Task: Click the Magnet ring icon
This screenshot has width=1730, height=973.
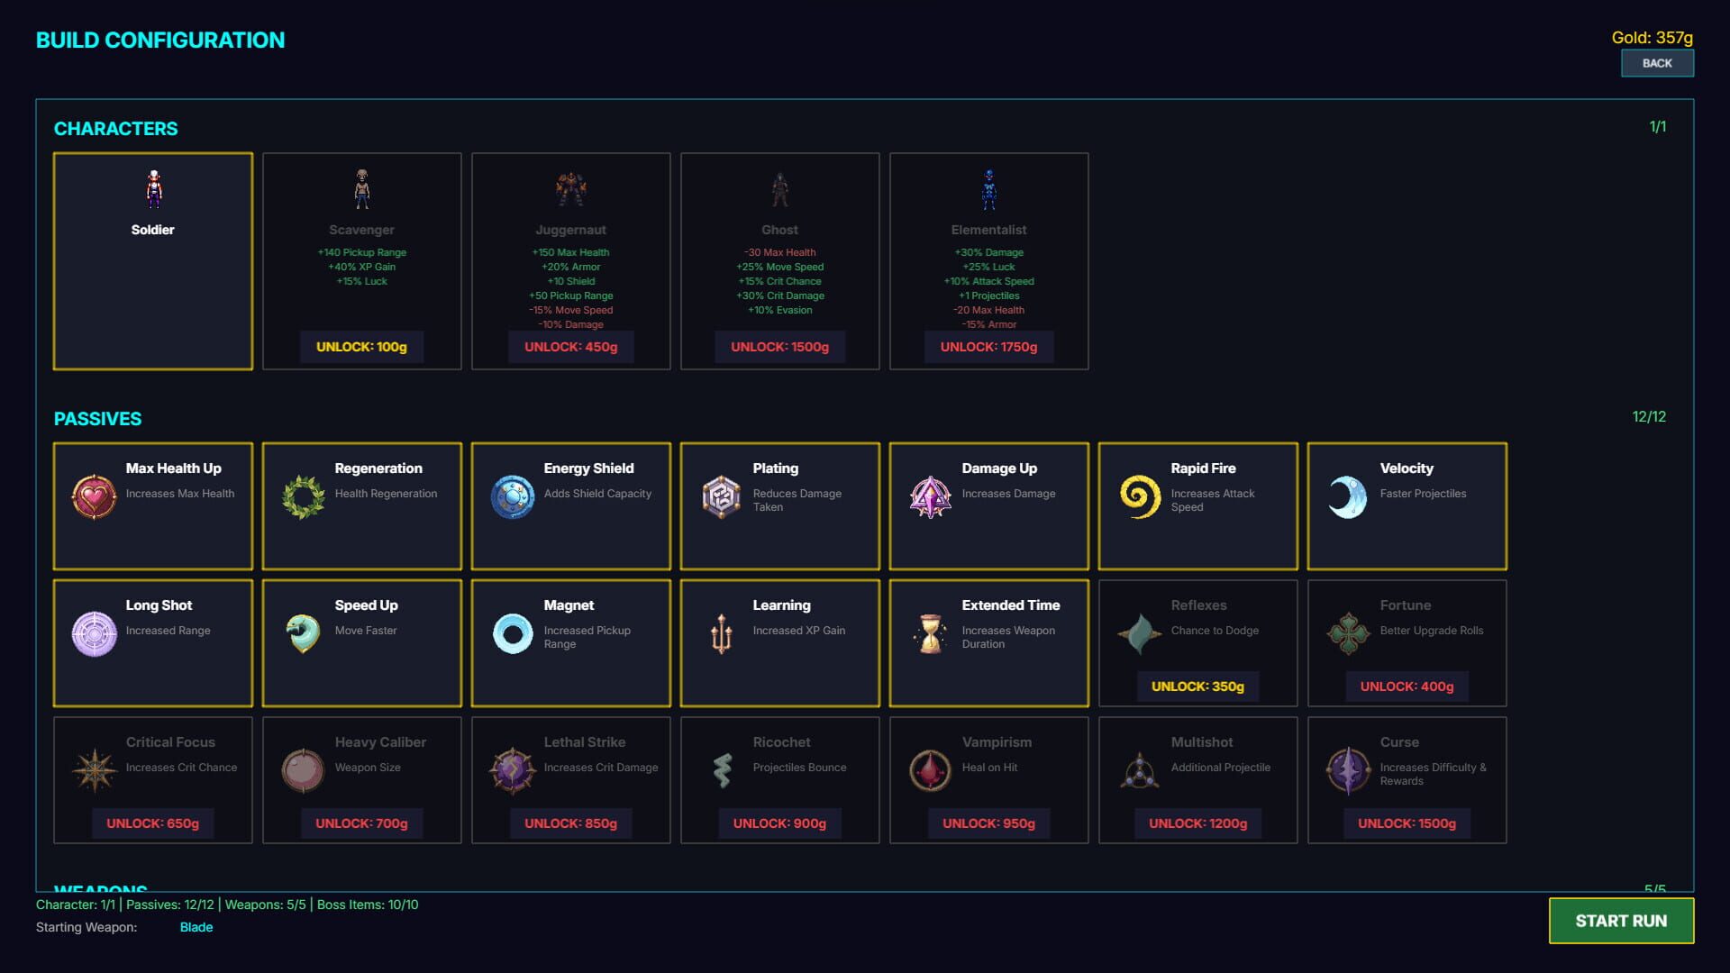Action: tap(512, 634)
